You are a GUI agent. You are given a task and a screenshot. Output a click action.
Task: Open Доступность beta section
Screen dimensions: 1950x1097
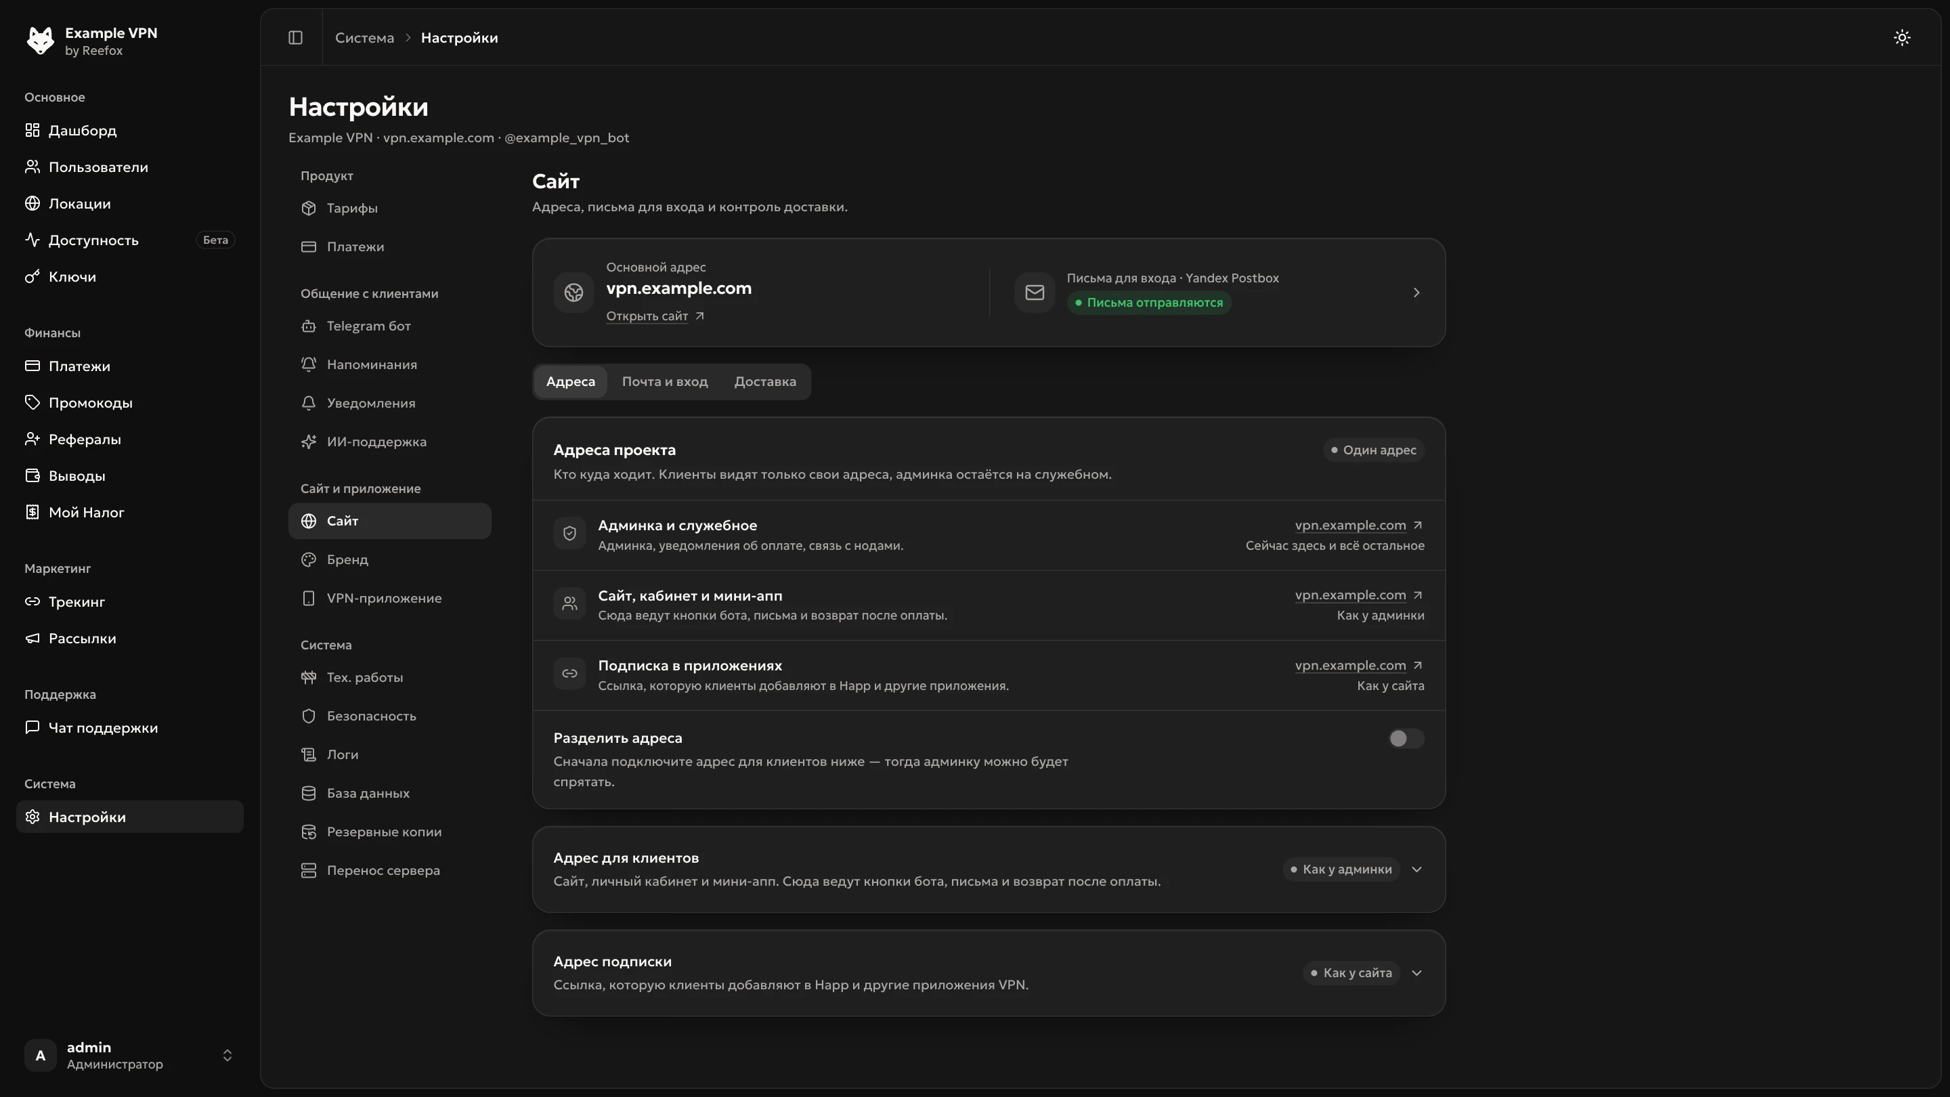129,241
